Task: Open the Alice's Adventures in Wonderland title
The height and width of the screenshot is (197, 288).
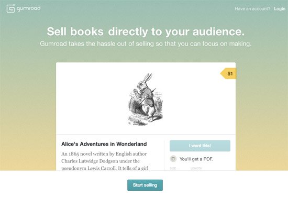Action: [x=104, y=144]
